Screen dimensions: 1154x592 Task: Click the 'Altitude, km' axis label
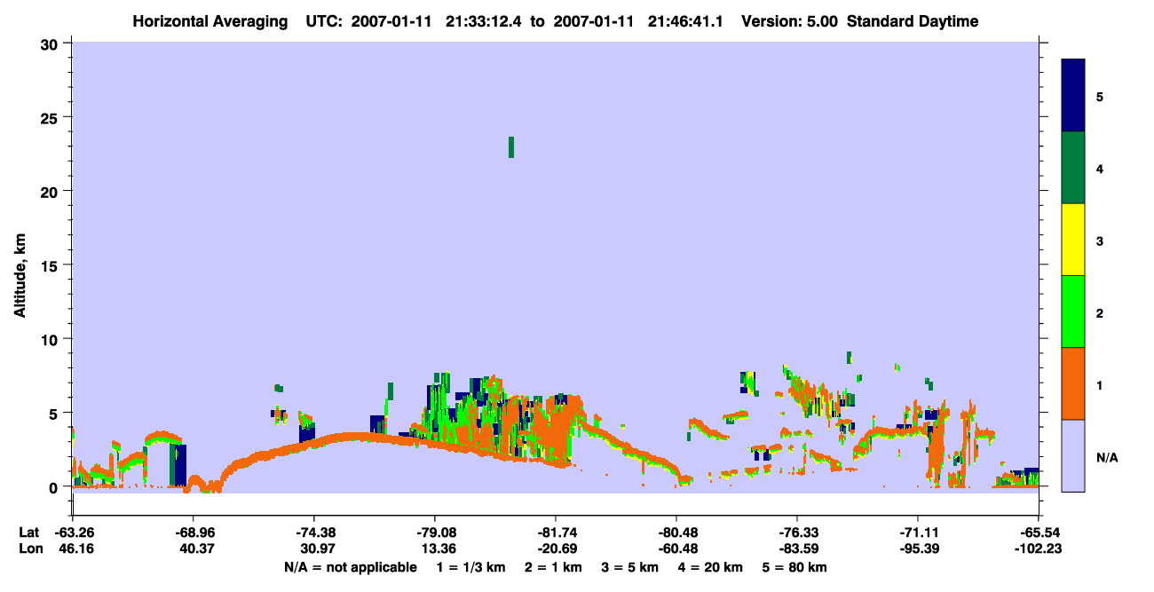click(20, 277)
